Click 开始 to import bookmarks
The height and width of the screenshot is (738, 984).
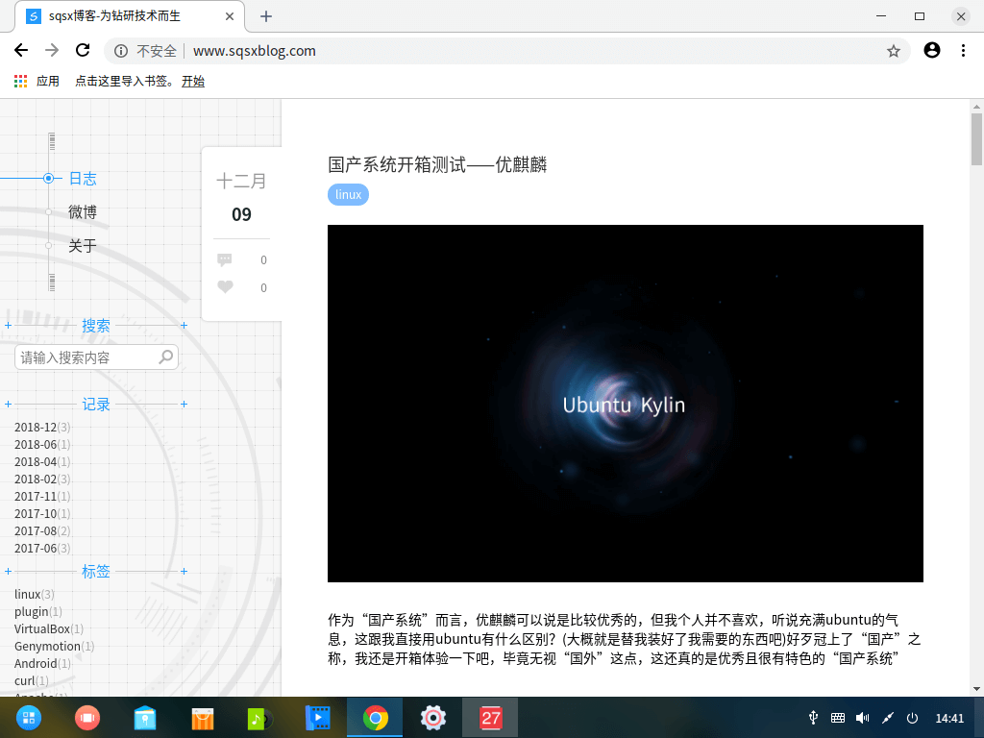pos(192,81)
